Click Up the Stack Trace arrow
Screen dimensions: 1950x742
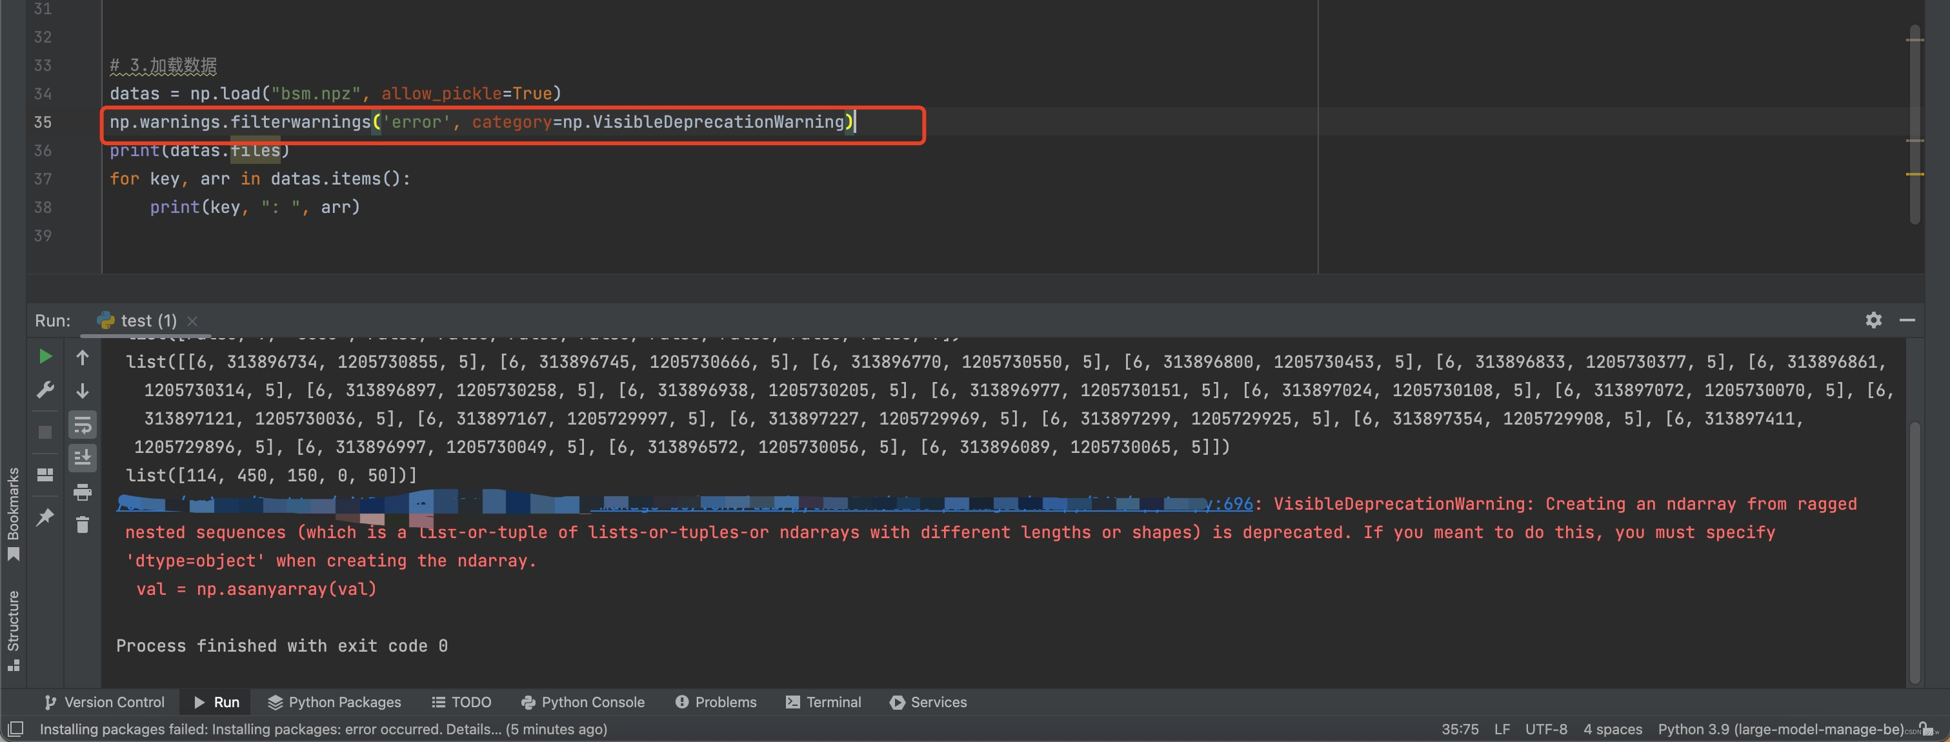[83, 357]
